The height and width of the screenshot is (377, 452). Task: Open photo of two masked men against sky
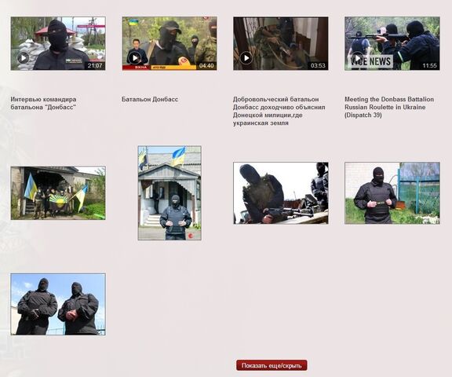coord(58,304)
